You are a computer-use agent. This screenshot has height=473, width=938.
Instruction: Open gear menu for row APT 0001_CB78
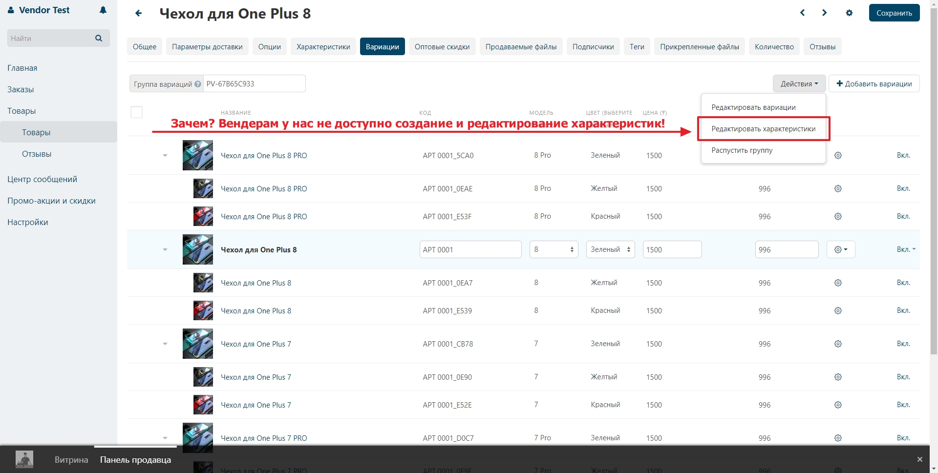838,344
